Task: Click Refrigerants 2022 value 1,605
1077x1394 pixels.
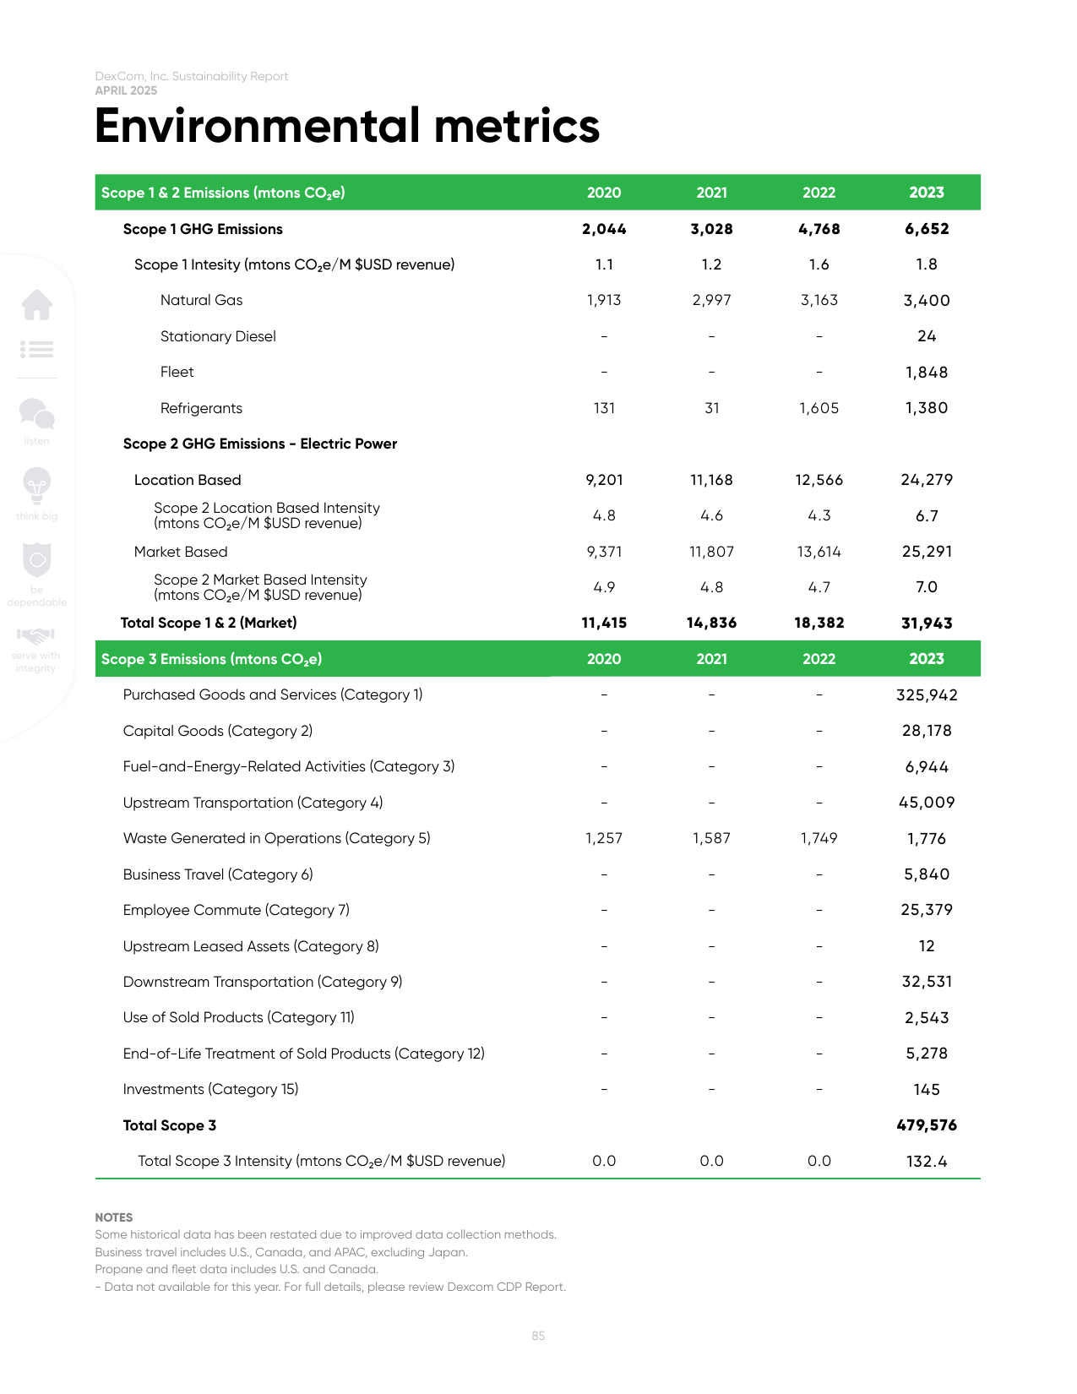Action: 819,408
